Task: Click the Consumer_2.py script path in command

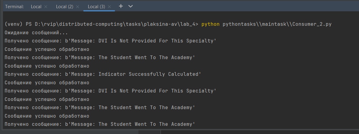Action: click(x=277, y=24)
